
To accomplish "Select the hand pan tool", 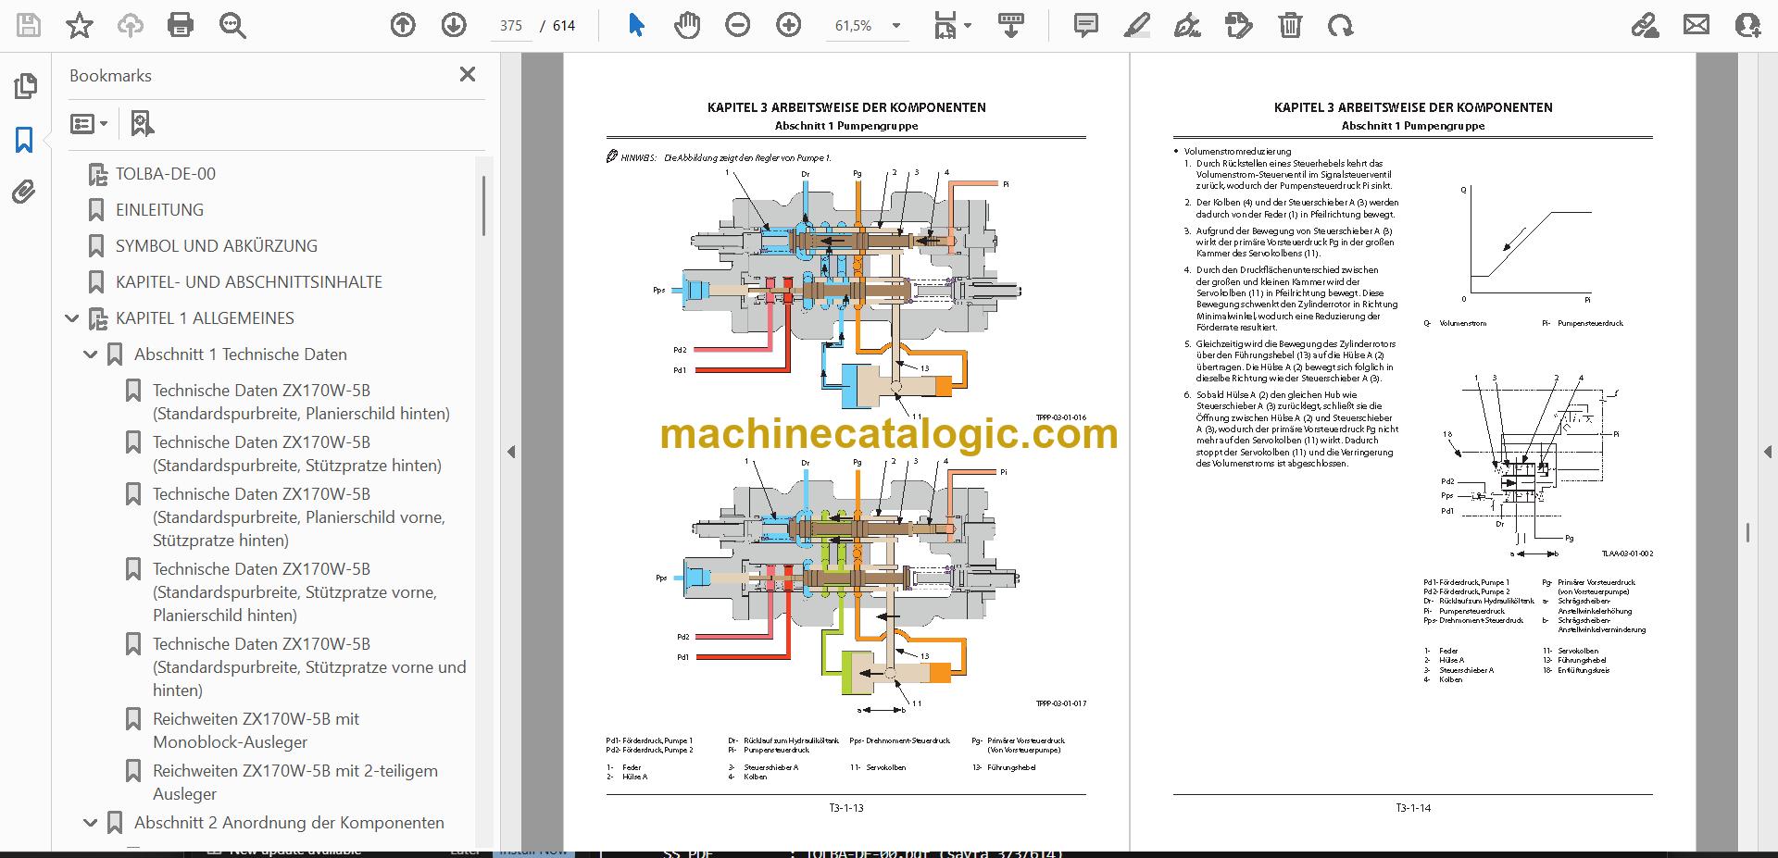I will pyautogui.click(x=686, y=25).
